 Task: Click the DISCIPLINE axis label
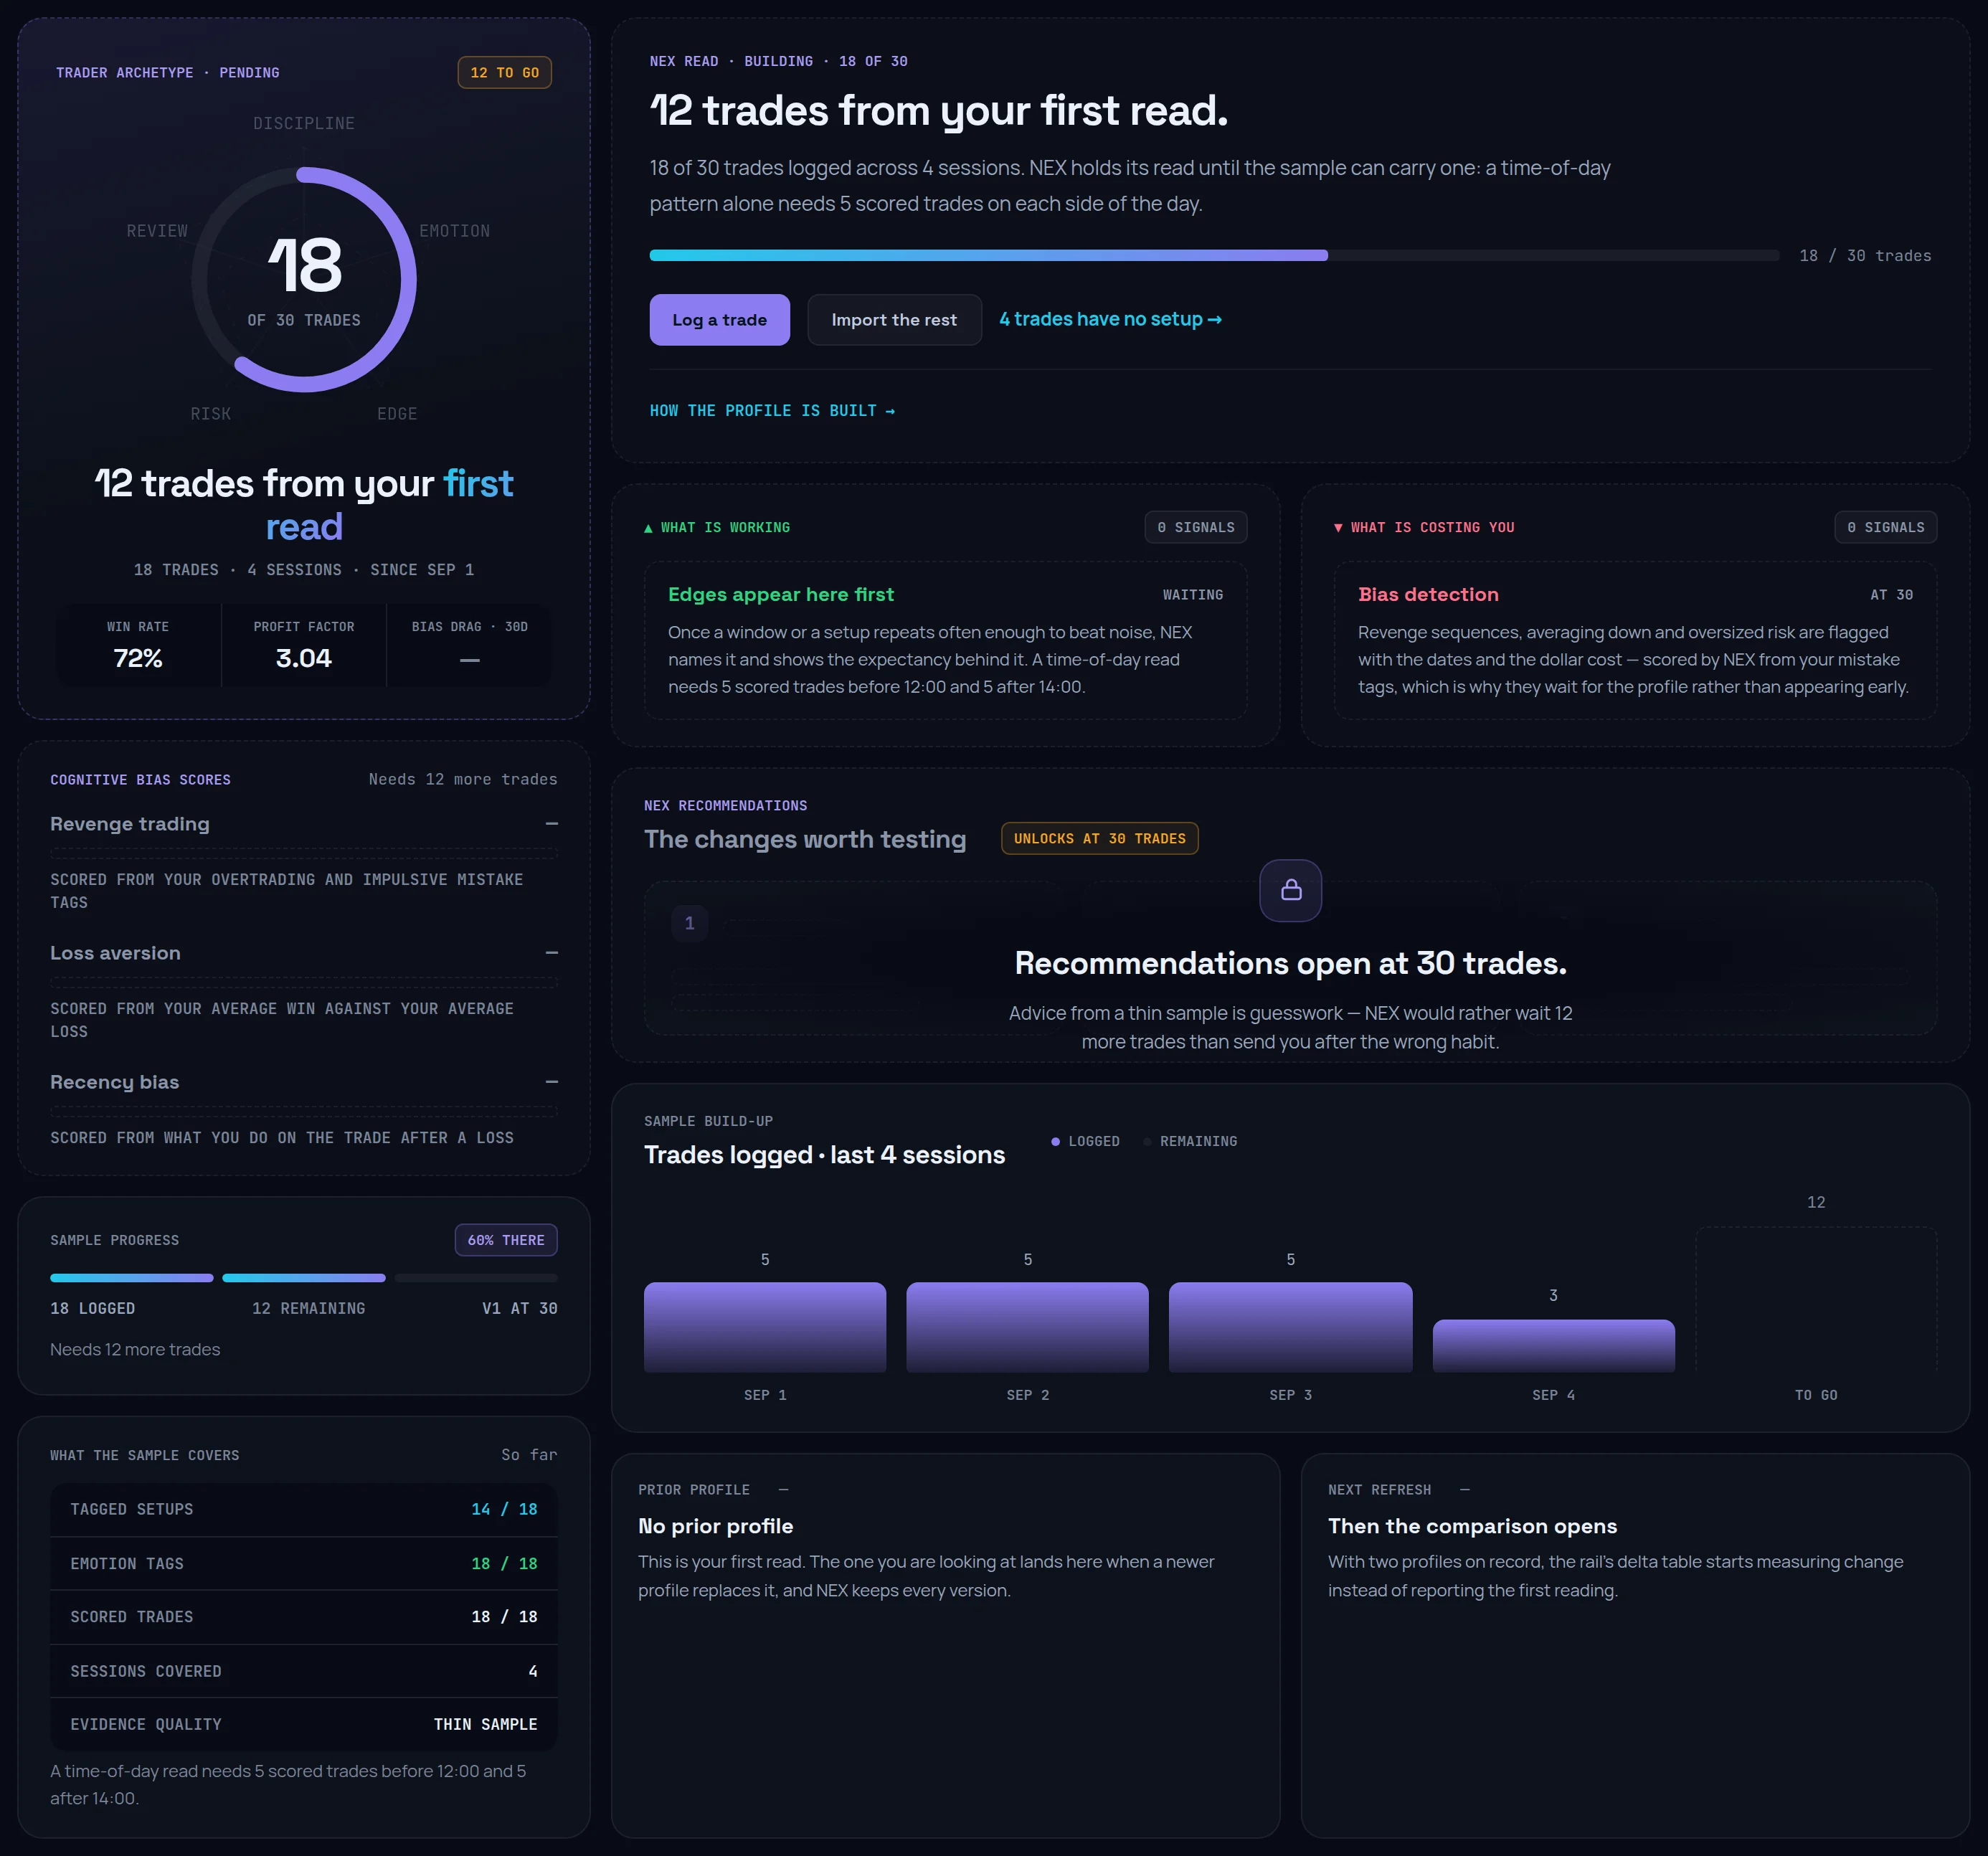pyautogui.click(x=304, y=123)
